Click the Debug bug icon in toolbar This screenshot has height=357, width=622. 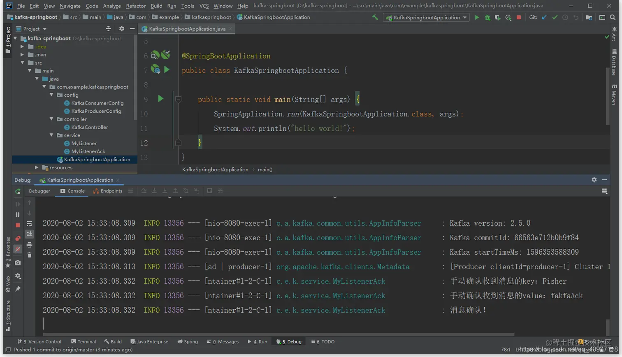click(487, 17)
